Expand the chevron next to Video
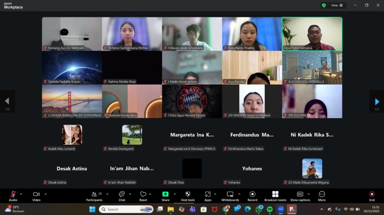 click(46, 194)
